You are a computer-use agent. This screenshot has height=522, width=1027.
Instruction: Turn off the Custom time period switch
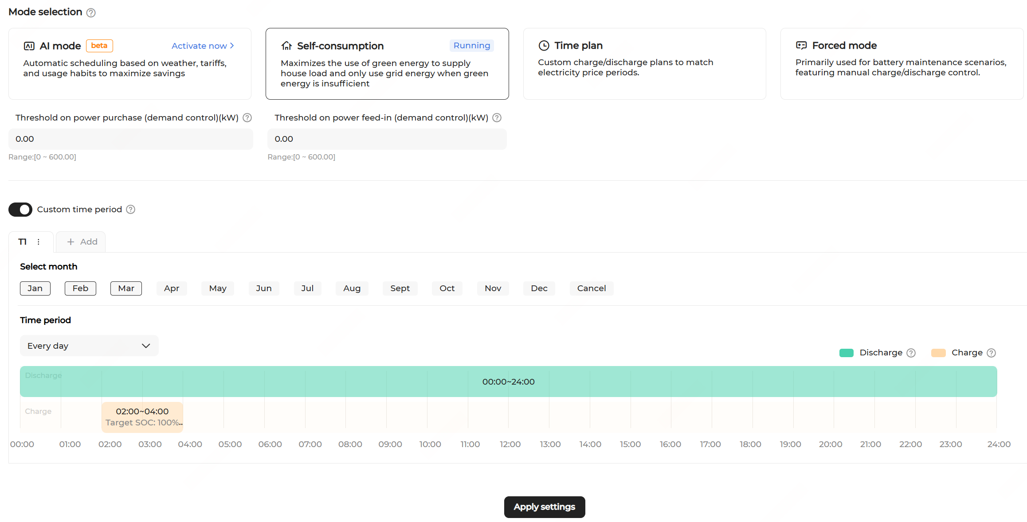click(x=20, y=210)
